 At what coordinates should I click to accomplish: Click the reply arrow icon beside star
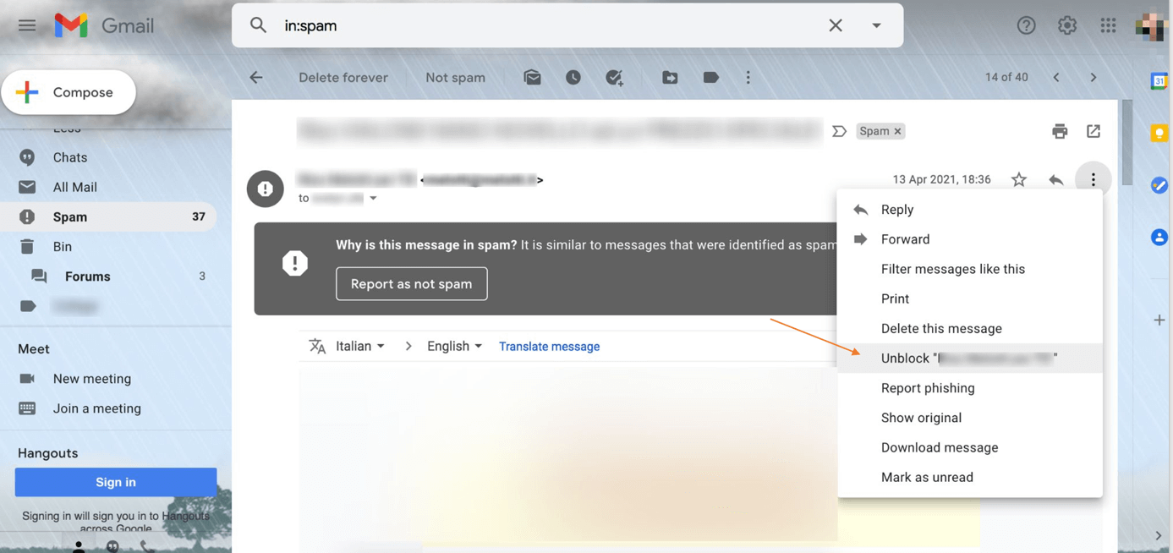tap(1055, 179)
